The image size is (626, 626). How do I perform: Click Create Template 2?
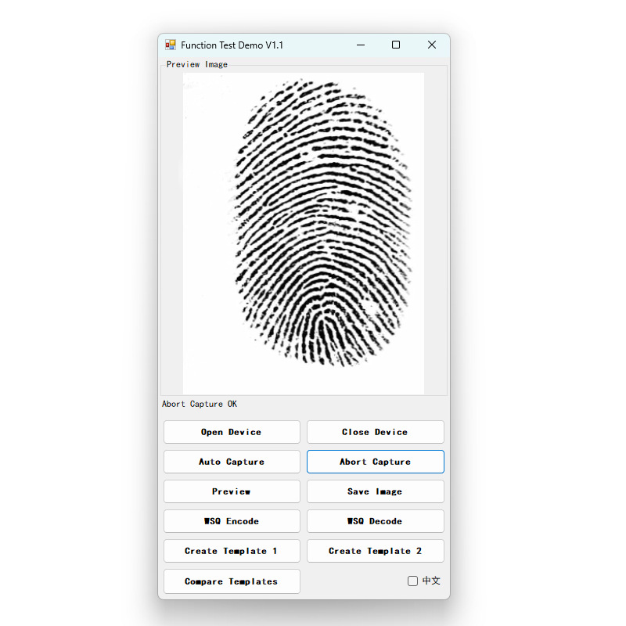[x=376, y=551]
